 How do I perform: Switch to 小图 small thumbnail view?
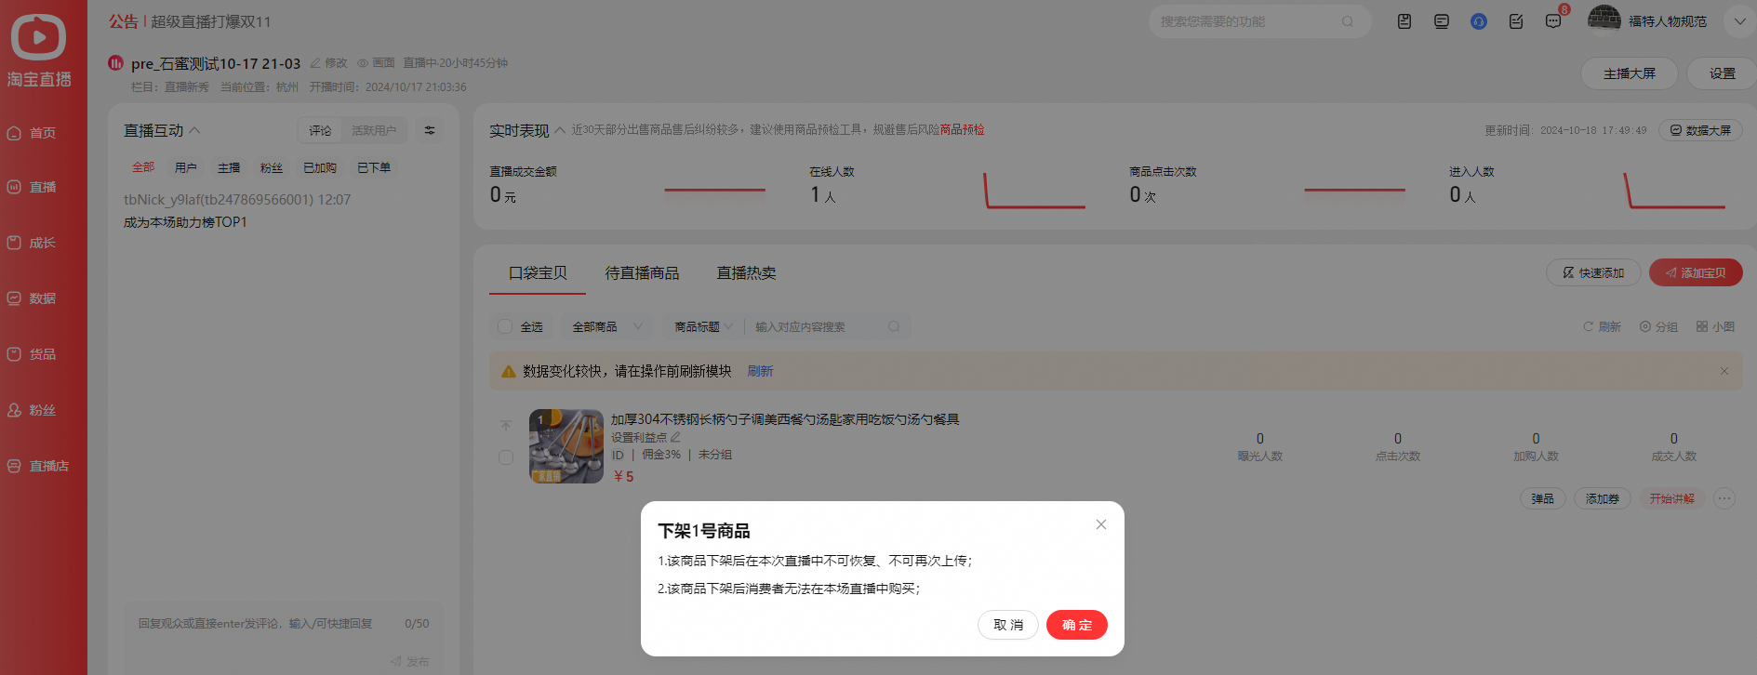pyautogui.click(x=1715, y=326)
